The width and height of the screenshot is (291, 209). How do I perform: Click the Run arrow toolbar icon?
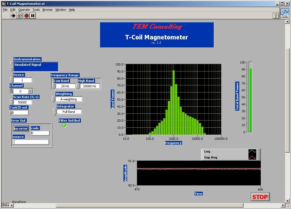tap(13, 16)
